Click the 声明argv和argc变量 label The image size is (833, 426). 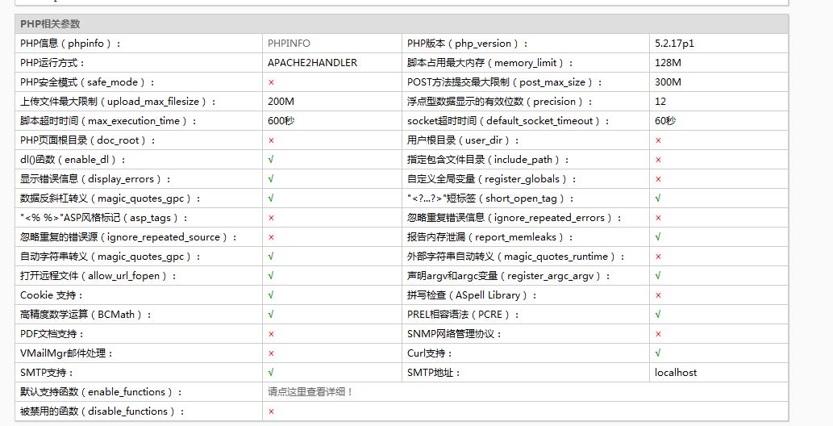click(508, 275)
